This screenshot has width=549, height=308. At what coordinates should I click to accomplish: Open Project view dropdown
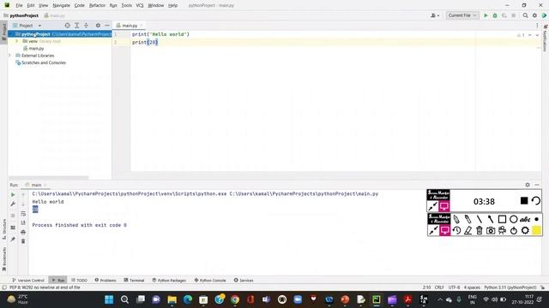click(x=27, y=26)
